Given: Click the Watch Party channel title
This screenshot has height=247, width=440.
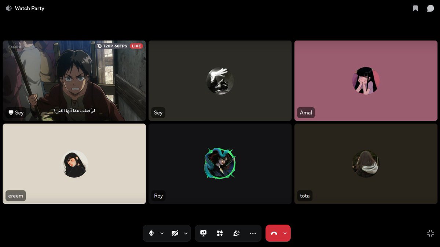Looking at the screenshot, I should tap(29, 8).
